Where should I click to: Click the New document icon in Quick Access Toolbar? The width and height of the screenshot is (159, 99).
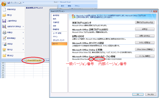(20, 3)
